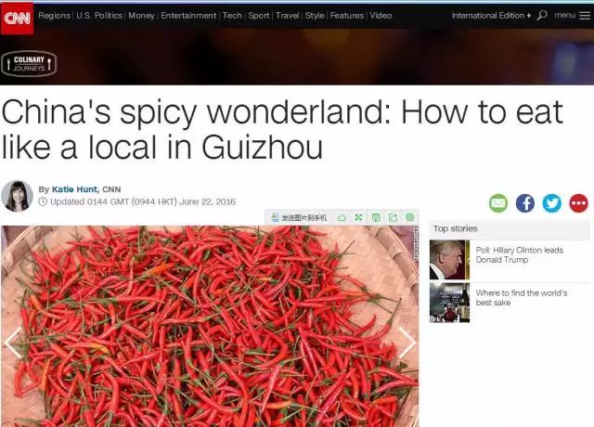Go to previous gallery image arrow
This screenshot has width=594, height=427.
tap(13, 343)
